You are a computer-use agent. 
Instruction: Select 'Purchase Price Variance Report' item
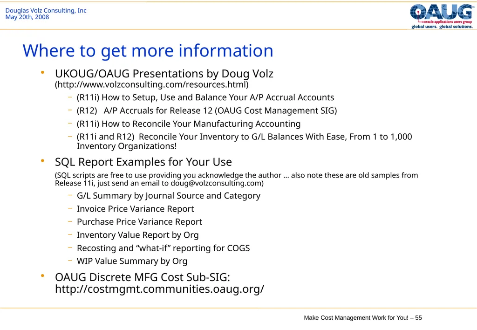(x=139, y=222)
